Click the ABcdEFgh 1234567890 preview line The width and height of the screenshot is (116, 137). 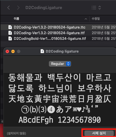(x=60, y=120)
